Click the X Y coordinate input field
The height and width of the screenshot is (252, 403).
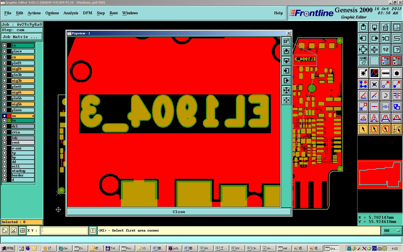[64, 230]
